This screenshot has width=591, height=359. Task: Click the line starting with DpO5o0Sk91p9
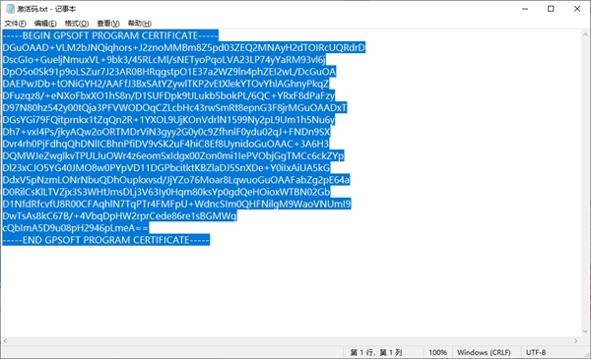point(168,72)
